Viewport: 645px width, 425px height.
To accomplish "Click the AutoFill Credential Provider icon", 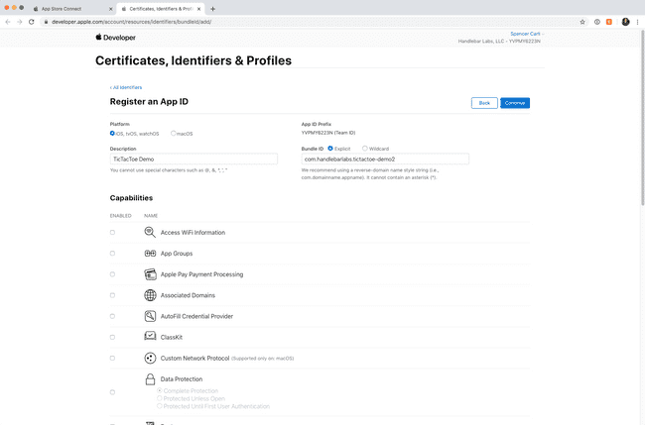I will point(150,316).
